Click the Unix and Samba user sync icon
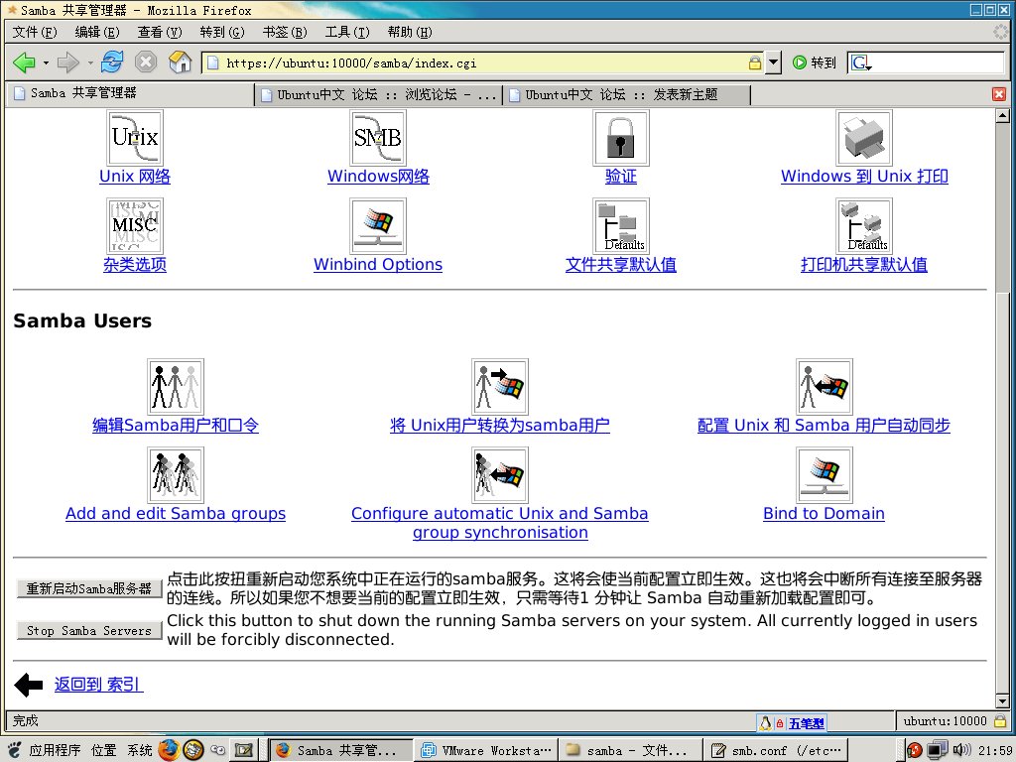Image resolution: width=1016 pixels, height=762 pixels. click(824, 386)
